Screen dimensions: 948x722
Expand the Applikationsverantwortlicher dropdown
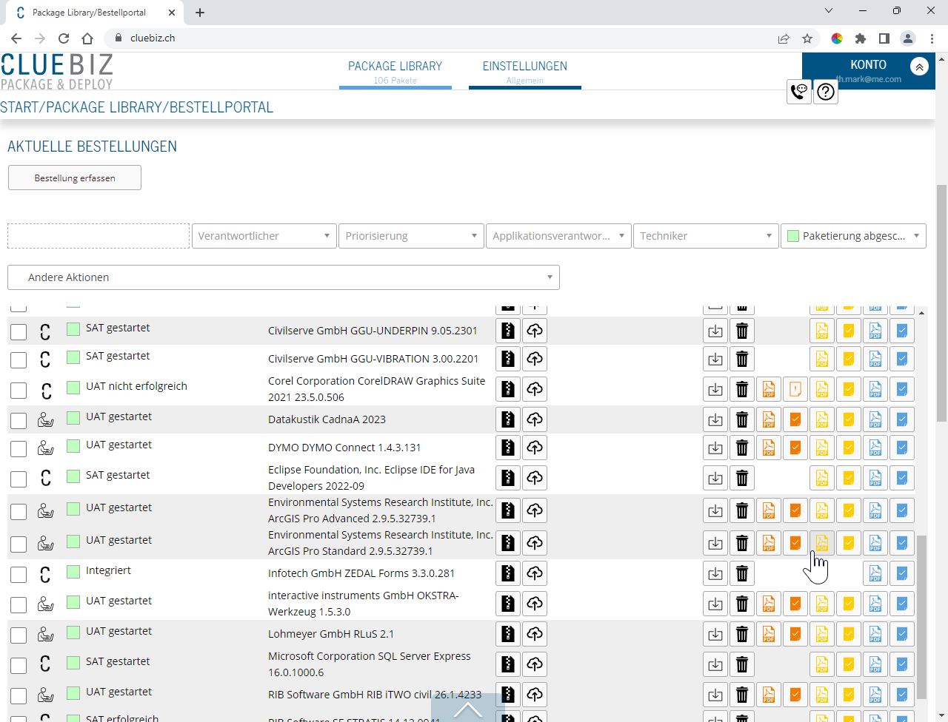point(558,236)
